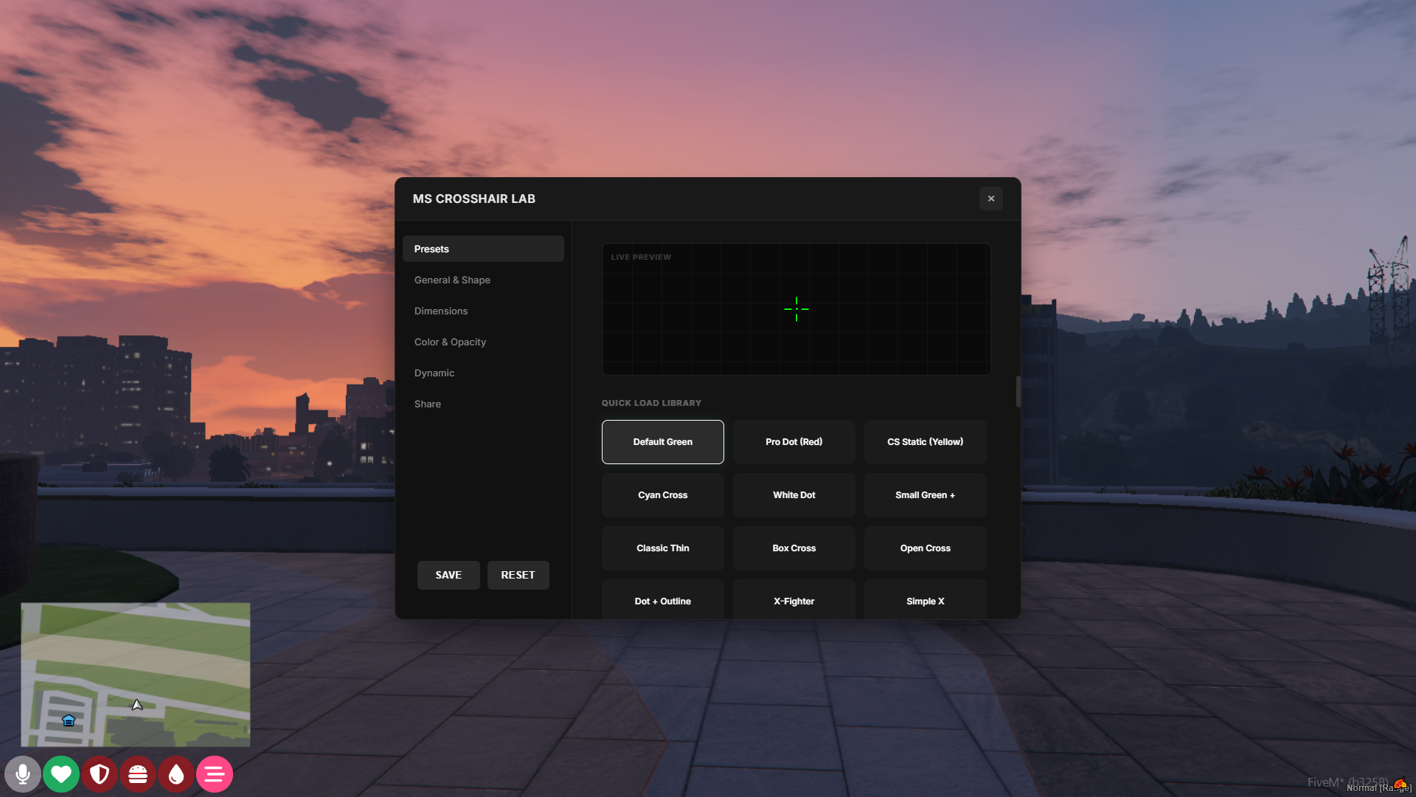Open the Share section
Screen dimensions: 1416x797
428,404
